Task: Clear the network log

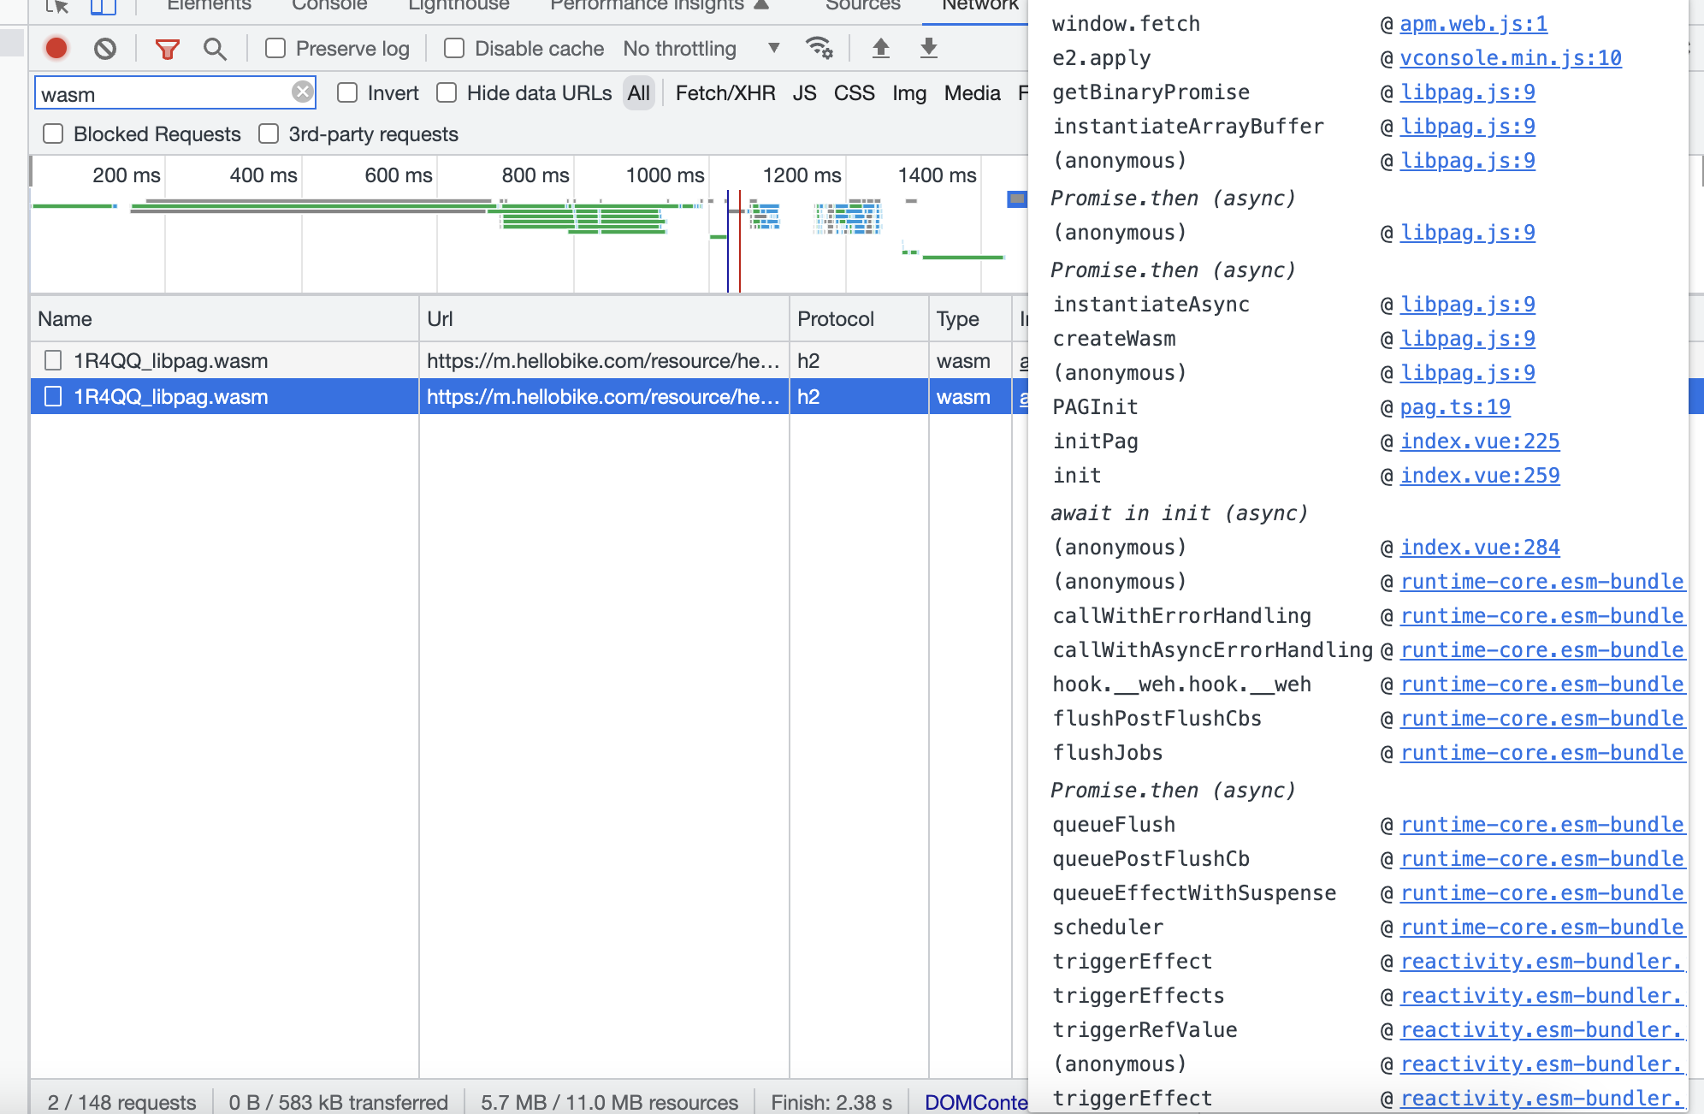Action: [x=104, y=49]
